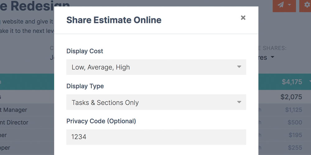Click the Display Cost dropdown arrow
The height and width of the screenshot is (155, 311).
tap(239, 67)
